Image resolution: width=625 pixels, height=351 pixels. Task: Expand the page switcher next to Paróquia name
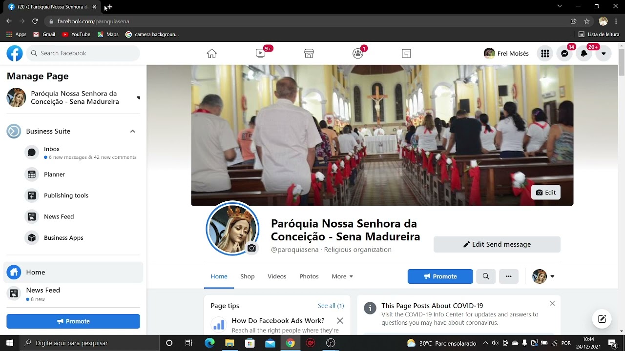(x=138, y=97)
